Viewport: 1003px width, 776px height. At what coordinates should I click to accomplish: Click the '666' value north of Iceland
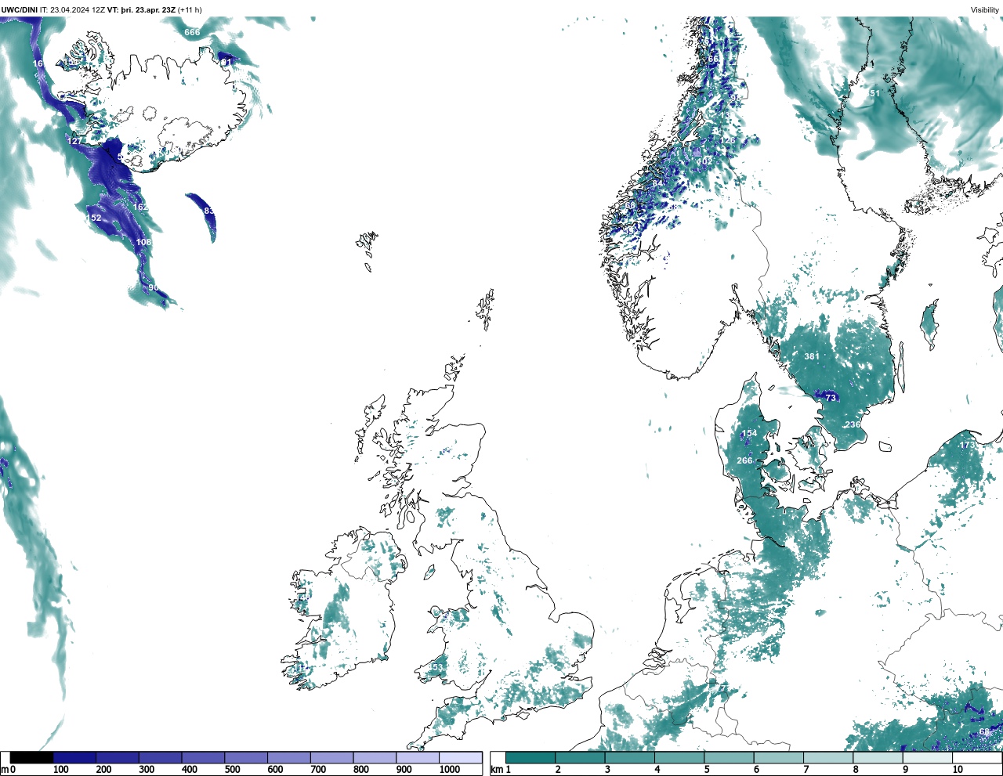tap(192, 32)
